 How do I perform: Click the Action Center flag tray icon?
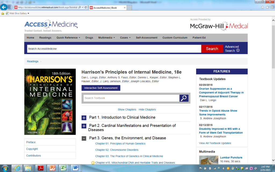(201, 168)
